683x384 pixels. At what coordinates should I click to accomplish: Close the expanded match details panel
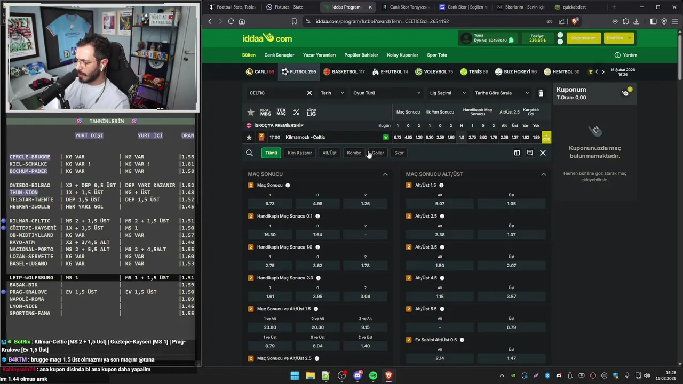click(x=543, y=153)
